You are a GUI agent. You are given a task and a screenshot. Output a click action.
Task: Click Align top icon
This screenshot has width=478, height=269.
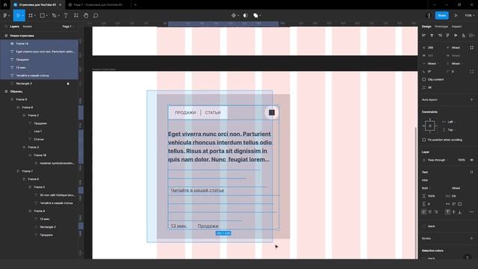(447, 36)
